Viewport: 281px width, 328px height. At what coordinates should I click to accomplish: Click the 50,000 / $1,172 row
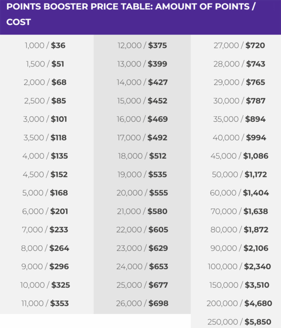pos(239,175)
